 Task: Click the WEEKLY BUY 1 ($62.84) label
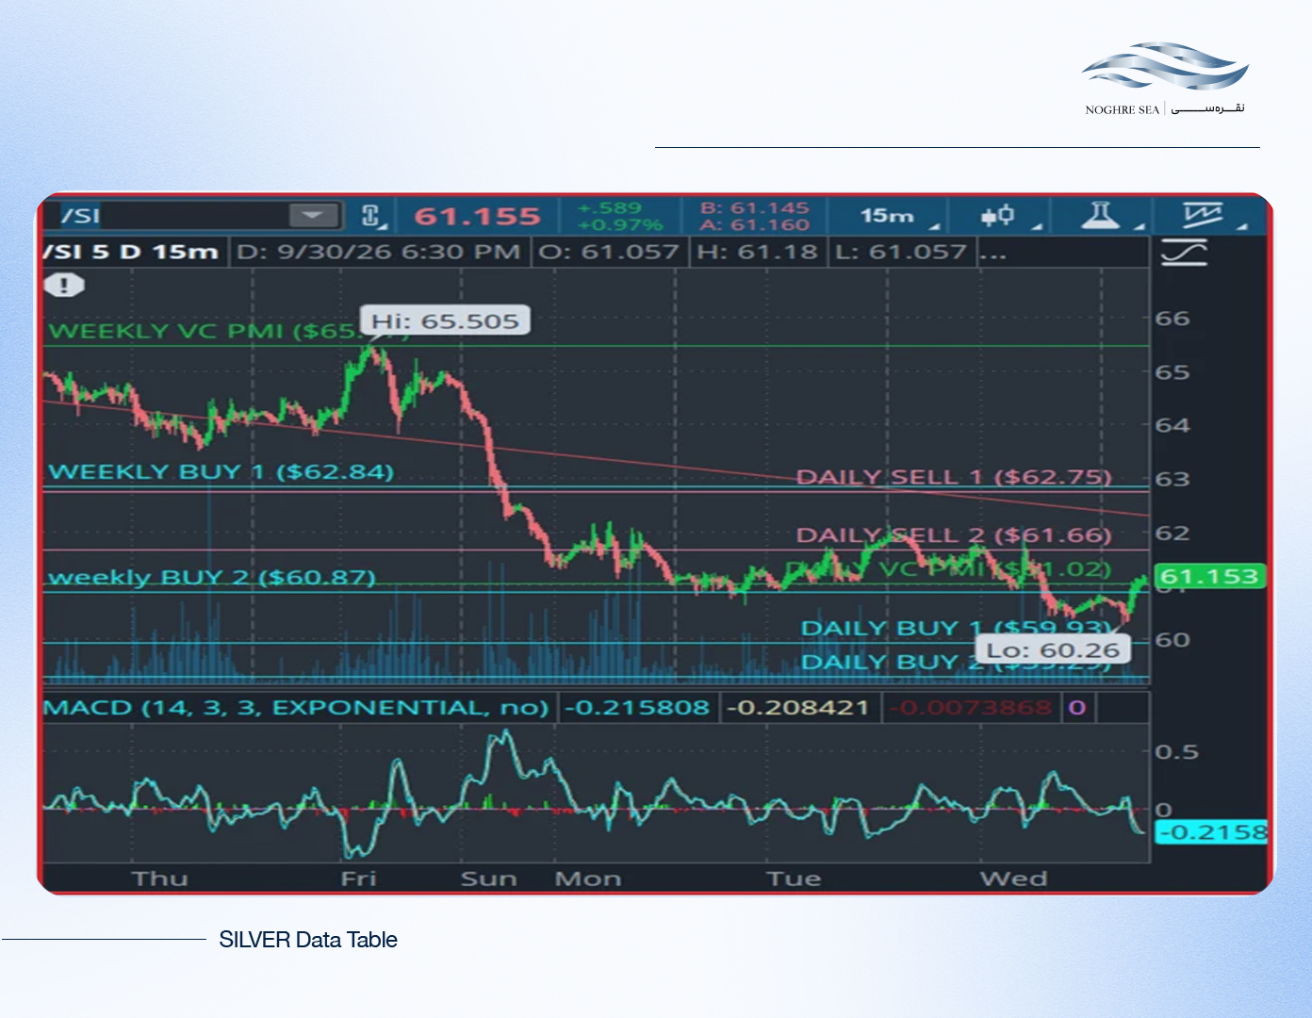tap(221, 471)
